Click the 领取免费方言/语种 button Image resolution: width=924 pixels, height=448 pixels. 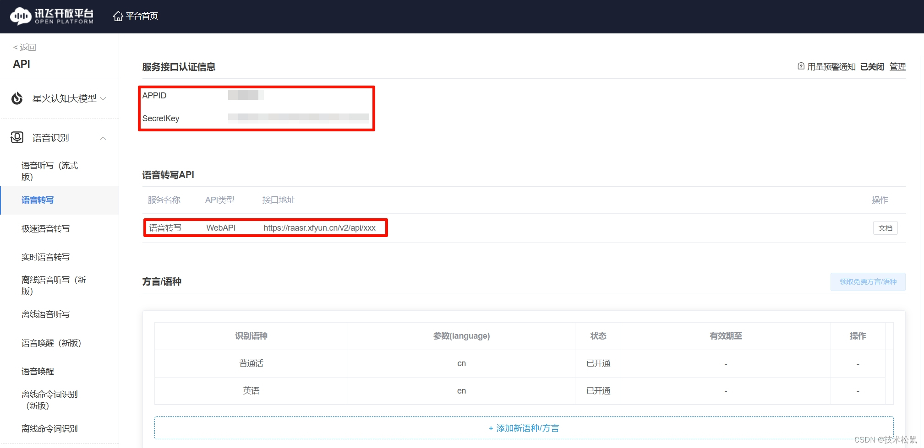click(868, 282)
